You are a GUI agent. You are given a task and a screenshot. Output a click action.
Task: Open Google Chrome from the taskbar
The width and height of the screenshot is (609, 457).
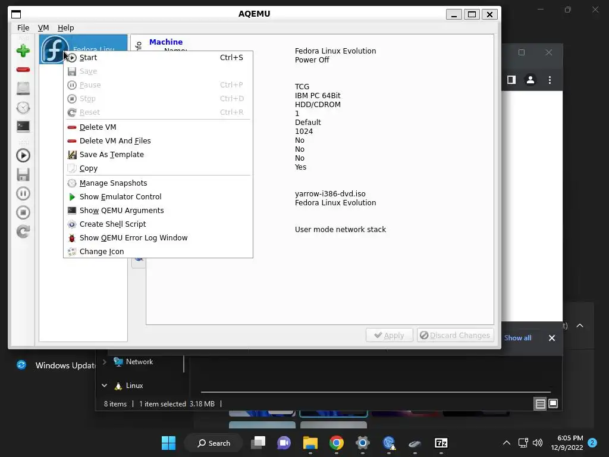pyautogui.click(x=337, y=443)
